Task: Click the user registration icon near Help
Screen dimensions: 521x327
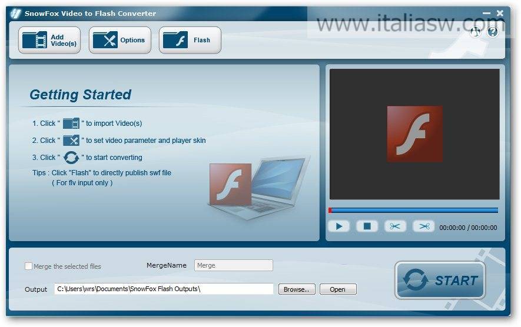Action: [476, 32]
